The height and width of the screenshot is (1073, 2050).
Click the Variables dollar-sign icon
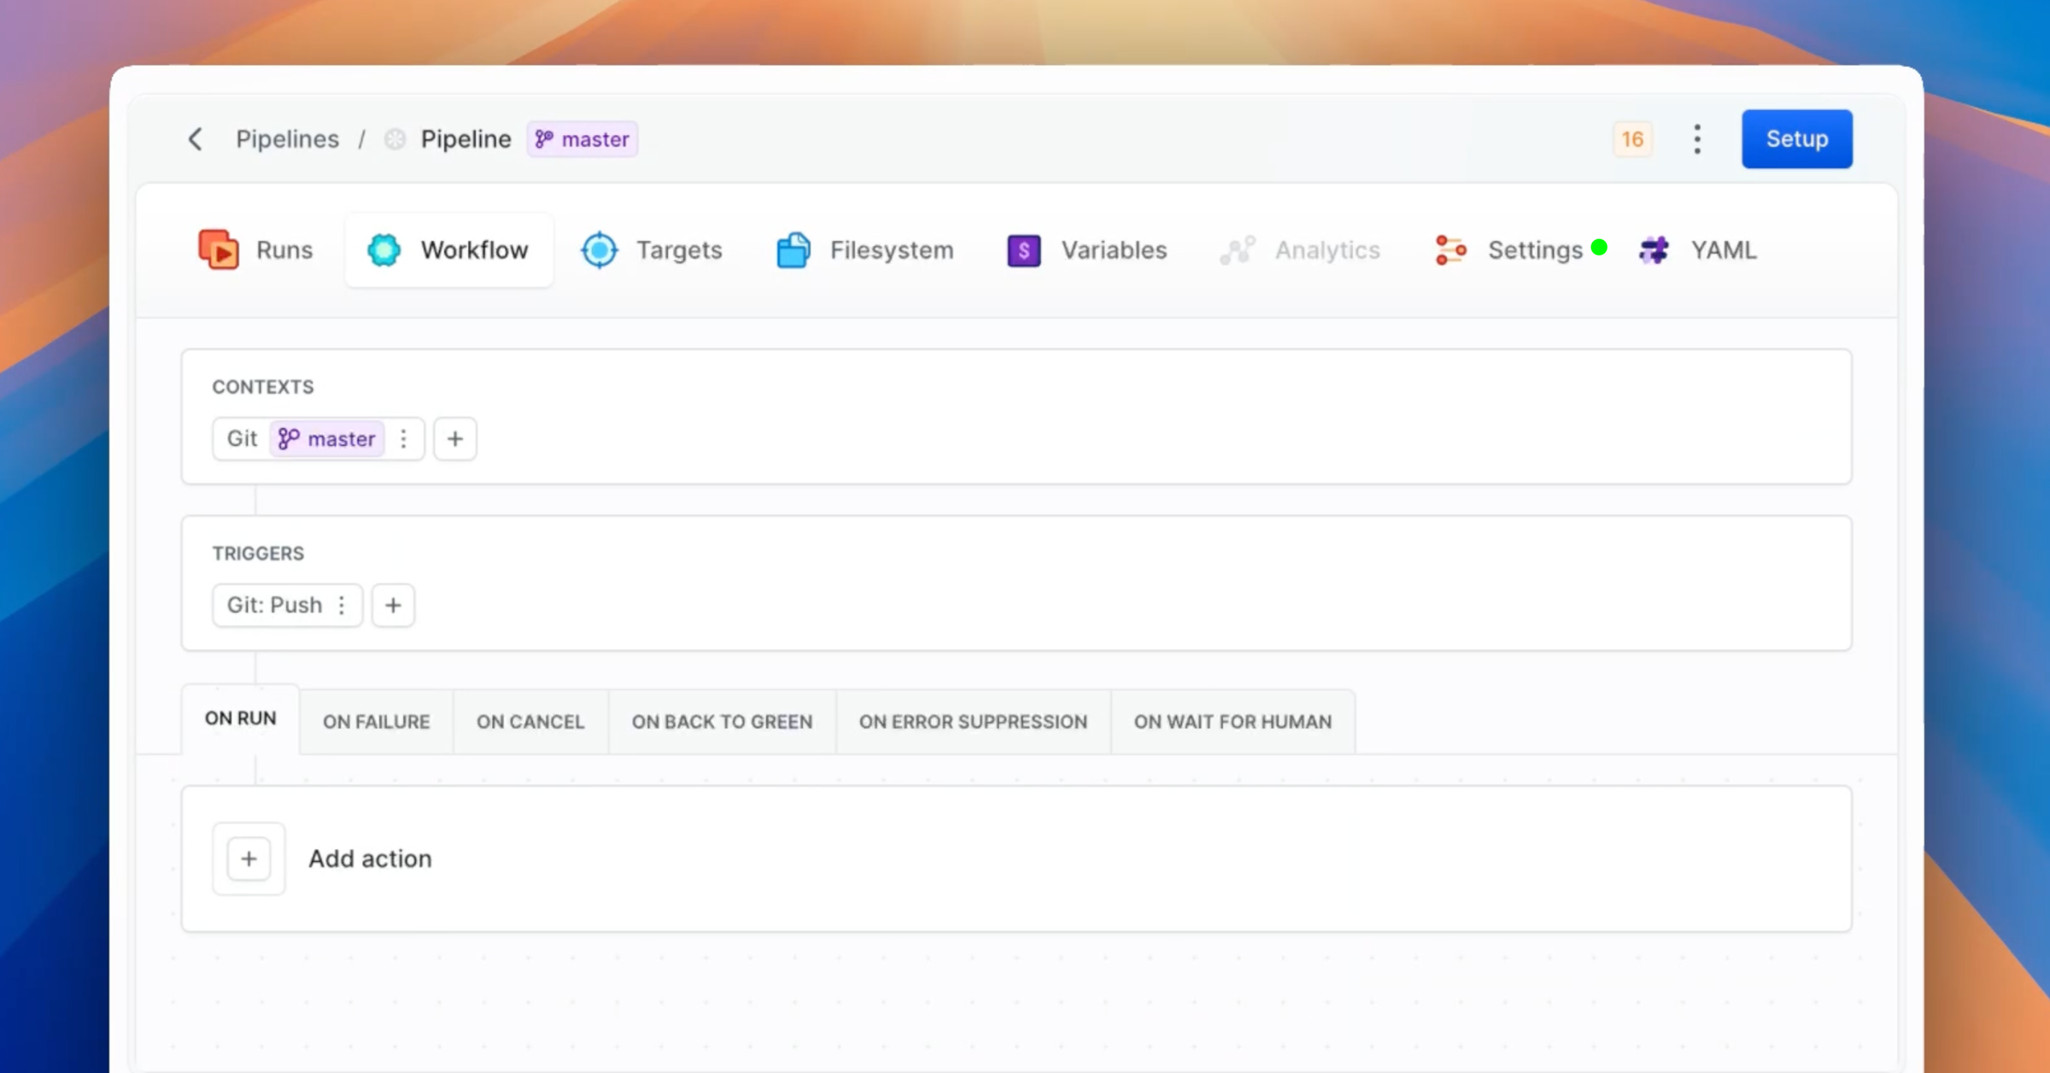pos(1022,249)
